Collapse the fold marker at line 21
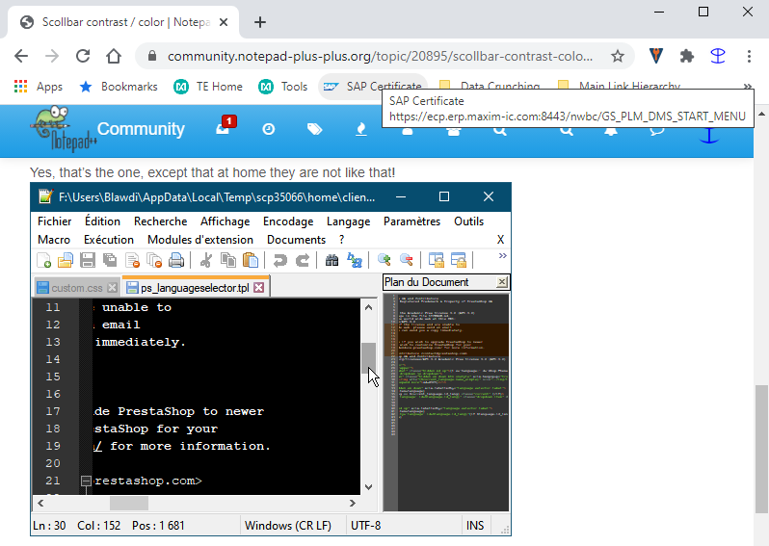The height and width of the screenshot is (546, 769). pyautogui.click(x=86, y=481)
